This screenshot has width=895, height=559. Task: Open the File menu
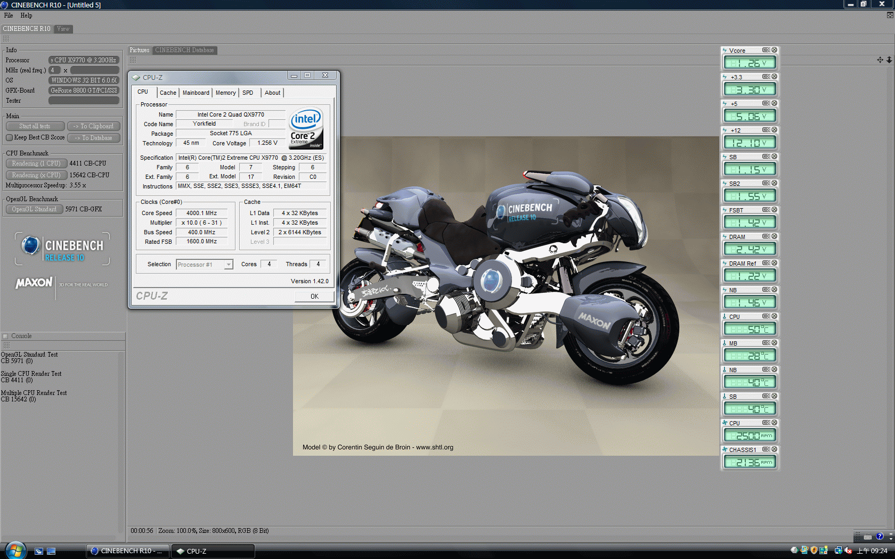tap(9, 15)
